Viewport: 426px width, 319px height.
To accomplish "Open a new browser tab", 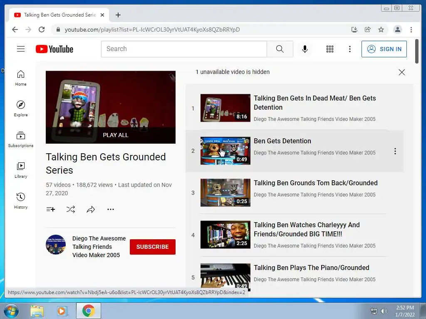I will 118,15.
